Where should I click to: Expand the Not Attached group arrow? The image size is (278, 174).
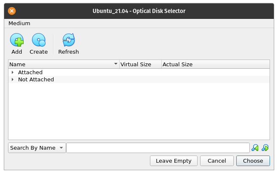pos(13,80)
